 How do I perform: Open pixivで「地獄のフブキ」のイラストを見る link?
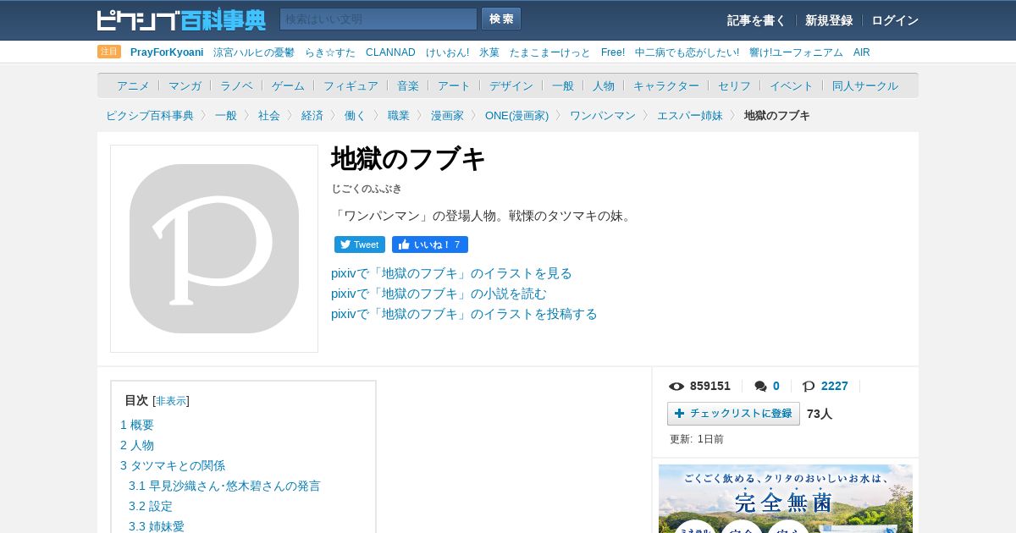tap(451, 273)
